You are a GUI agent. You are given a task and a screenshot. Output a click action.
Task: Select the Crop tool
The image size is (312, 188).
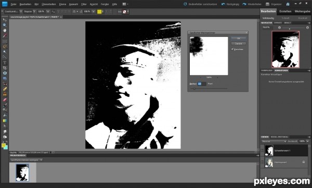coord(5,68)
